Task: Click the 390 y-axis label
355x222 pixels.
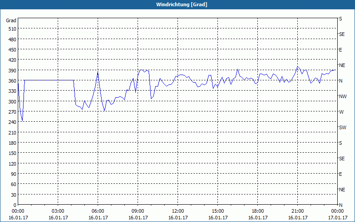Action: click(12, 71)
